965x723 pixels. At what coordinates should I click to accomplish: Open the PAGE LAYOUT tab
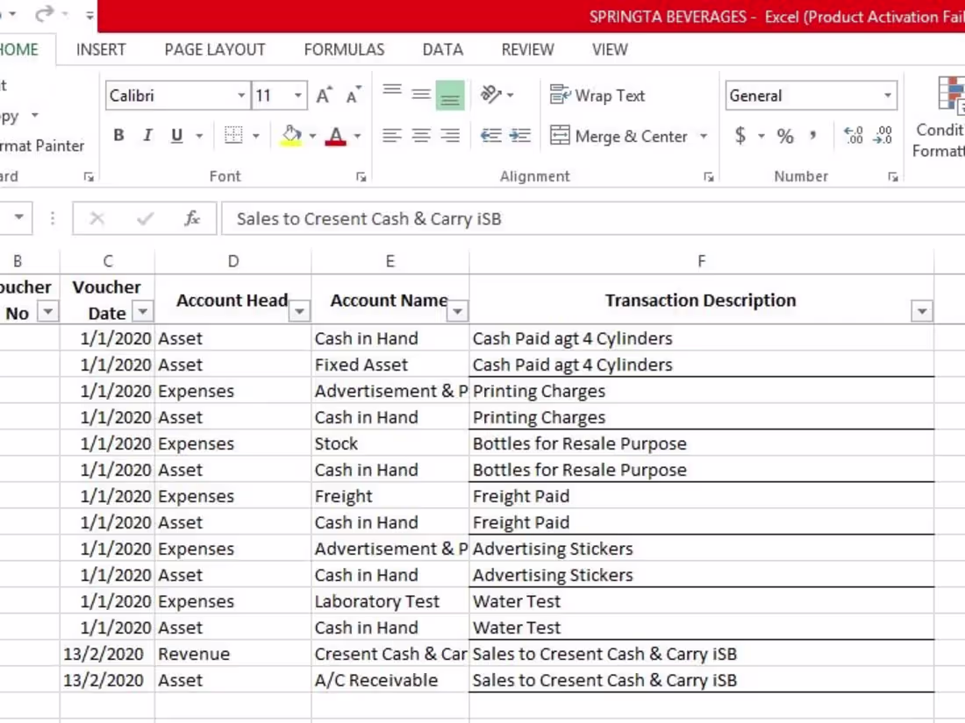(x=215, y=49)
